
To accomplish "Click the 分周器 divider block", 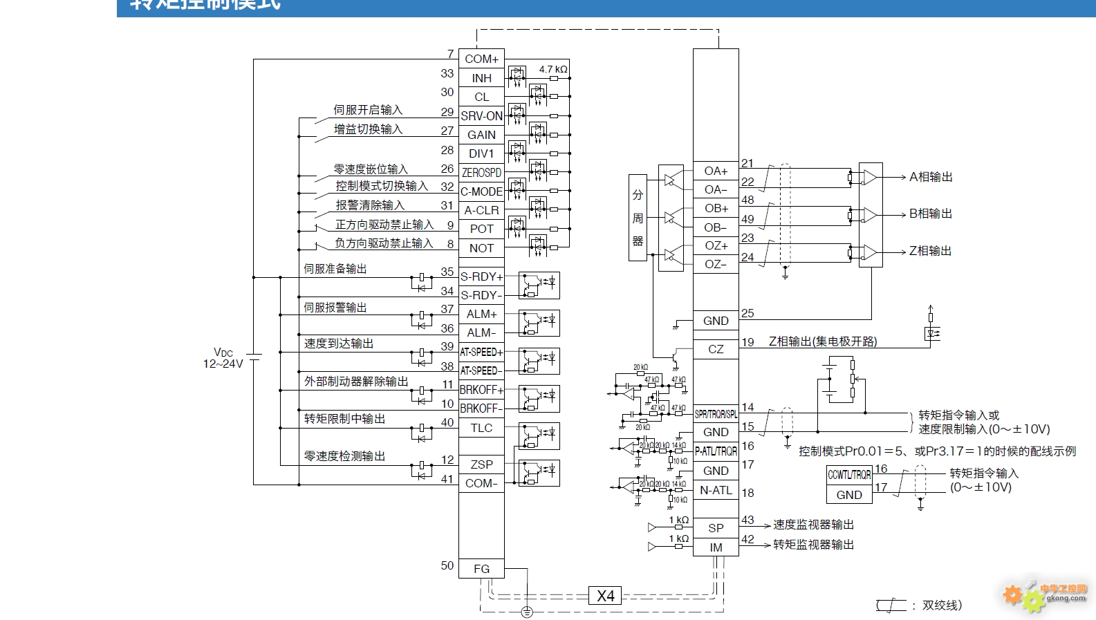I will click(x=638, y=218).
